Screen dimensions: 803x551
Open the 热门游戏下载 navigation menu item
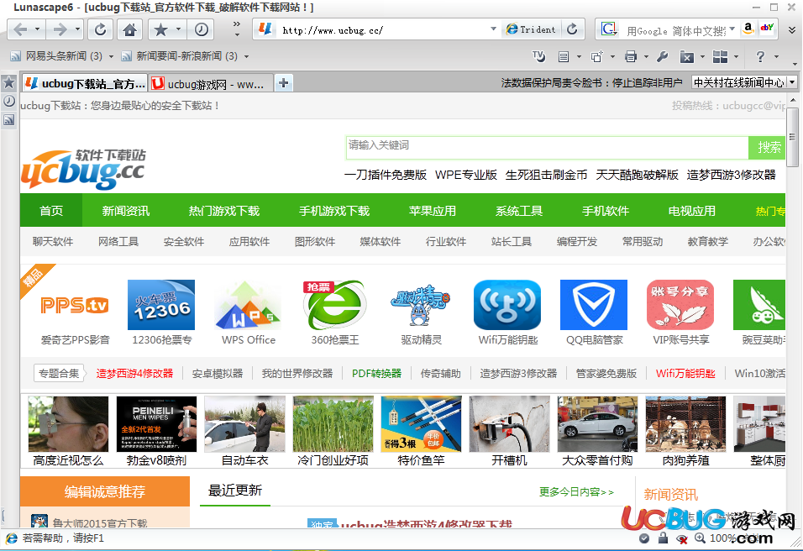pyautogui.click(x=224, y=211)
